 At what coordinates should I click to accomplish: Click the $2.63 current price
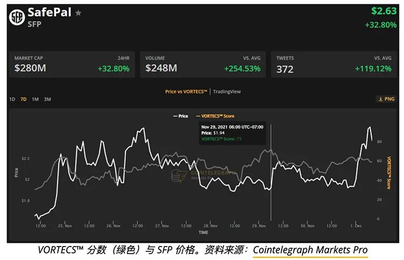pos(384,11)
